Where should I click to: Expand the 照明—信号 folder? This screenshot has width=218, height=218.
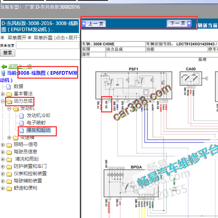coord(3,145)
